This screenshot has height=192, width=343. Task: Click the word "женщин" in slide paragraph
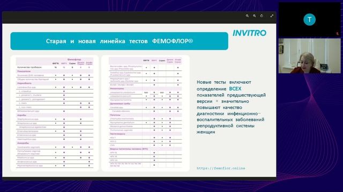[206, 132]
